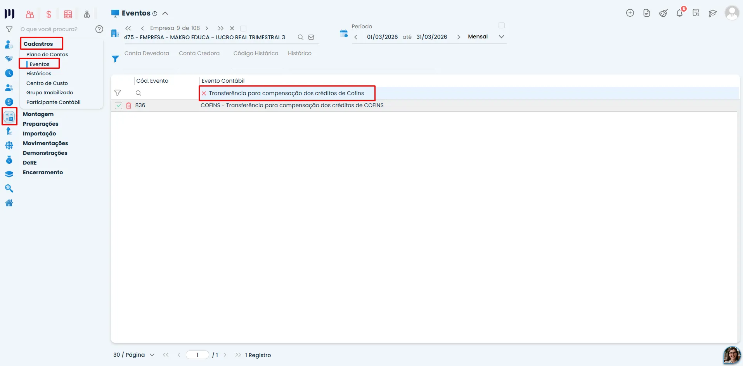Image resolution: width=743 pixels, height=366 pixels.
Task: Open the red spreadsheet module icon
Action: pos(68,14)
